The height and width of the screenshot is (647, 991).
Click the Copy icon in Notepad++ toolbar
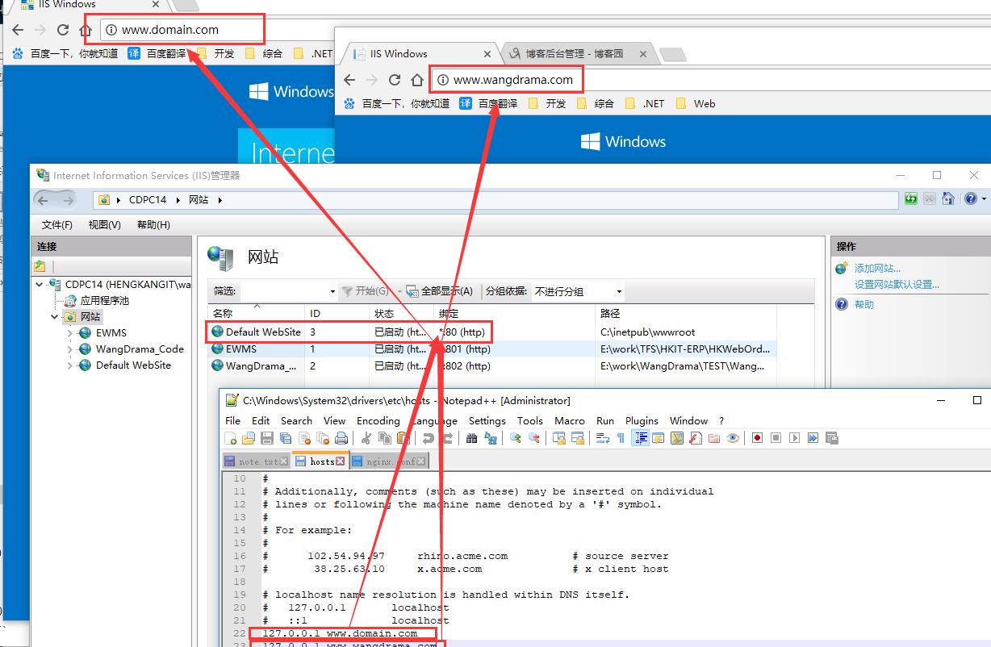pos(384,438)
